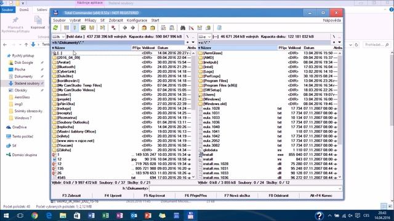
Task: Select OneDrive in Explorer sidebar
Action: 19,127
